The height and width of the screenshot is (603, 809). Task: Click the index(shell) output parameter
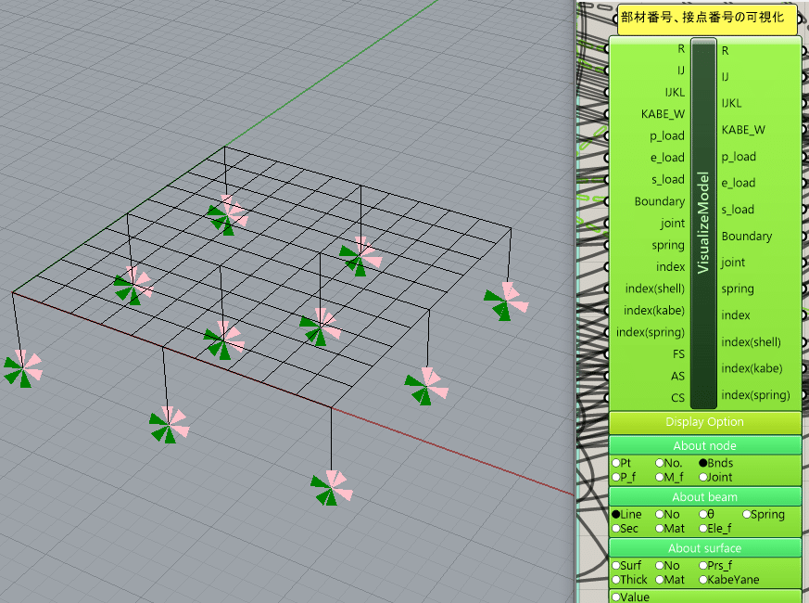(752, 342)
